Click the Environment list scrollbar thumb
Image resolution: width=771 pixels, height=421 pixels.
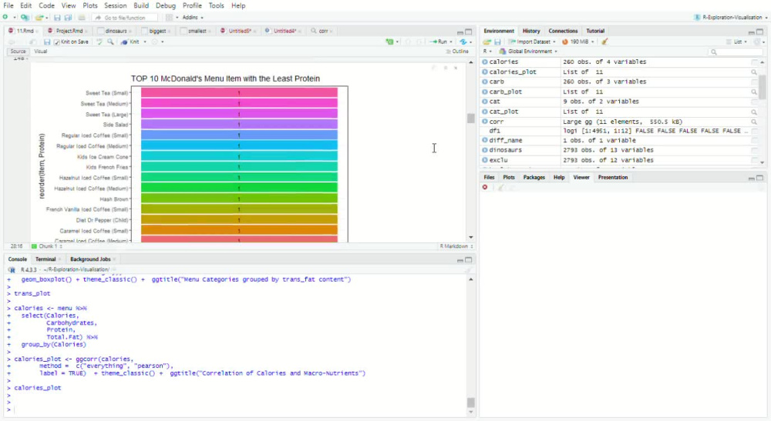coord(763,87)
